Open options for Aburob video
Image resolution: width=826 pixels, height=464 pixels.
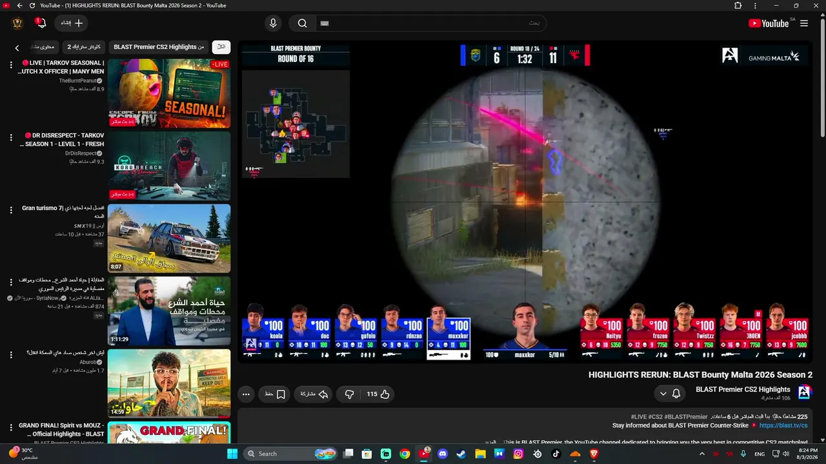coord(11,355)
